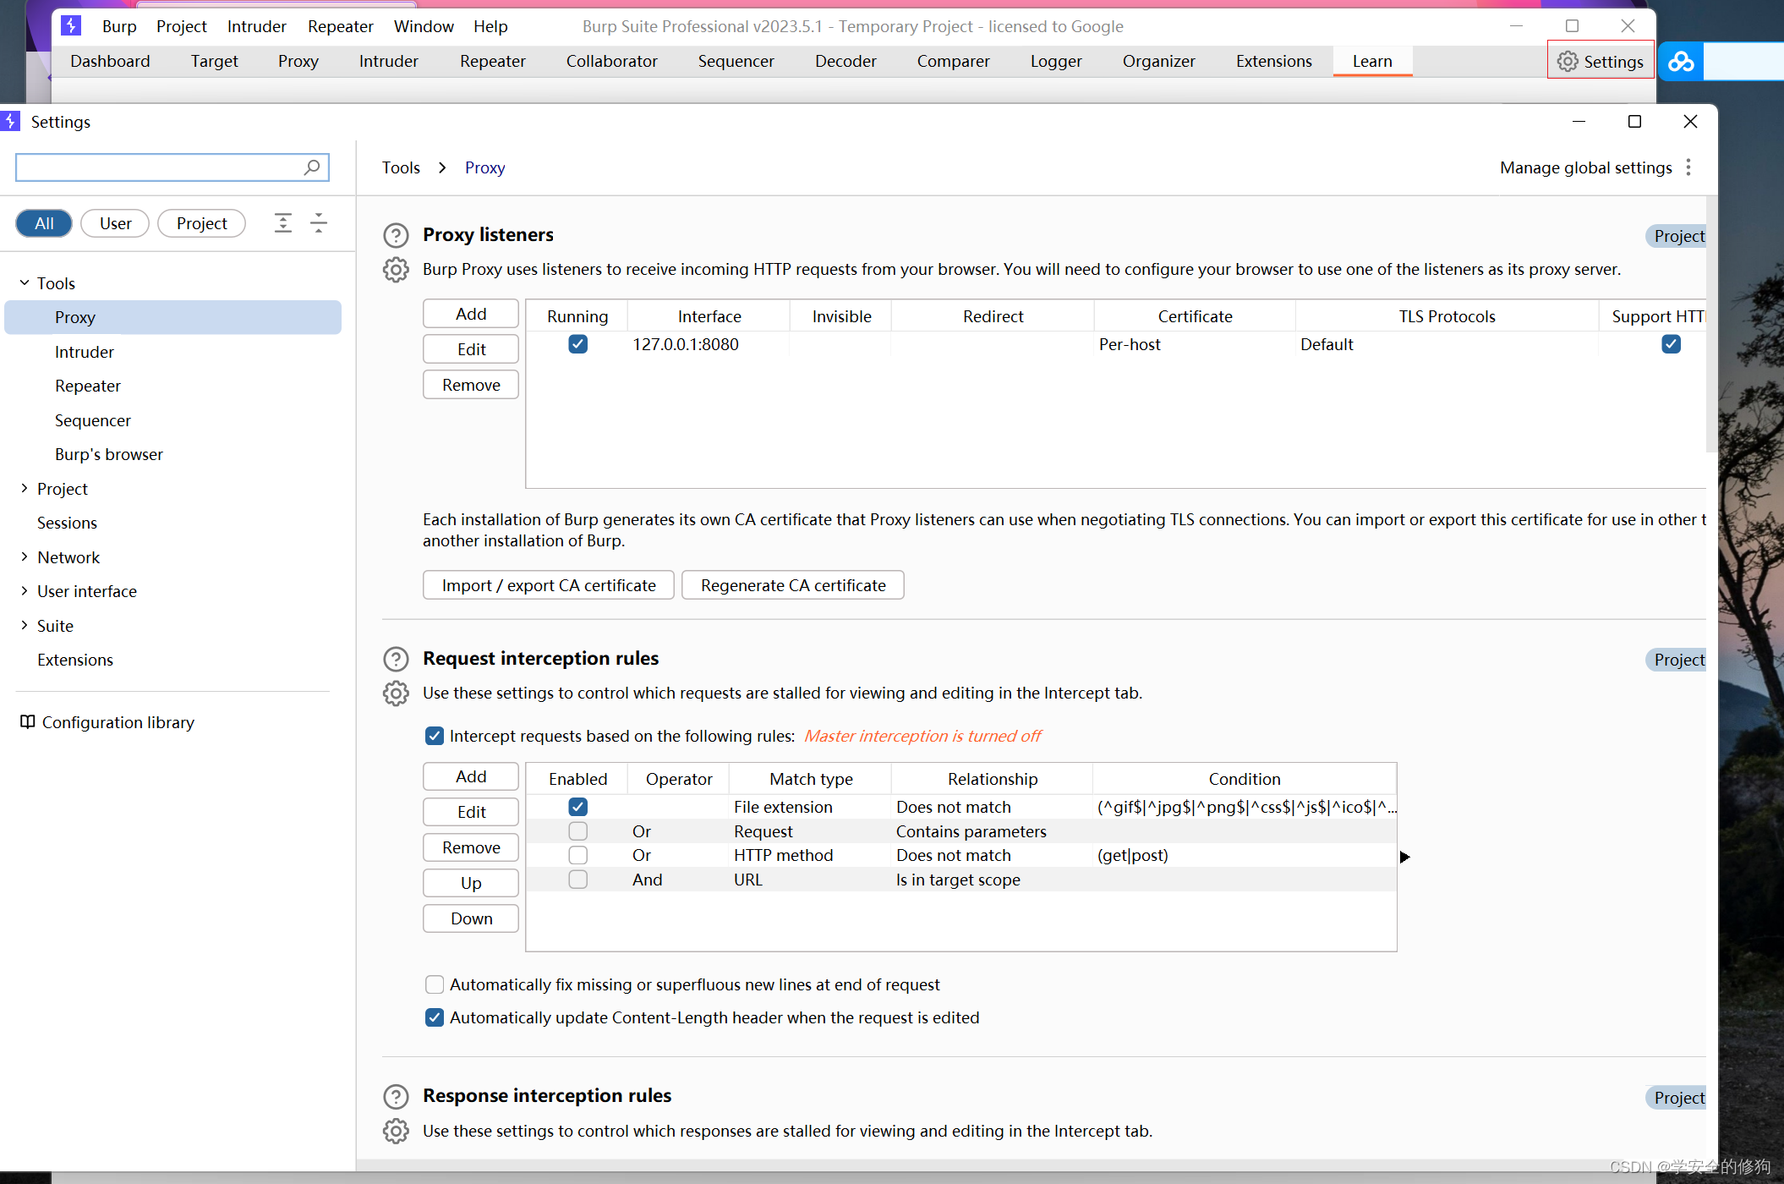1784x1184 pixels.
Task: Expand the Project tree node
Action: [25, 488]
